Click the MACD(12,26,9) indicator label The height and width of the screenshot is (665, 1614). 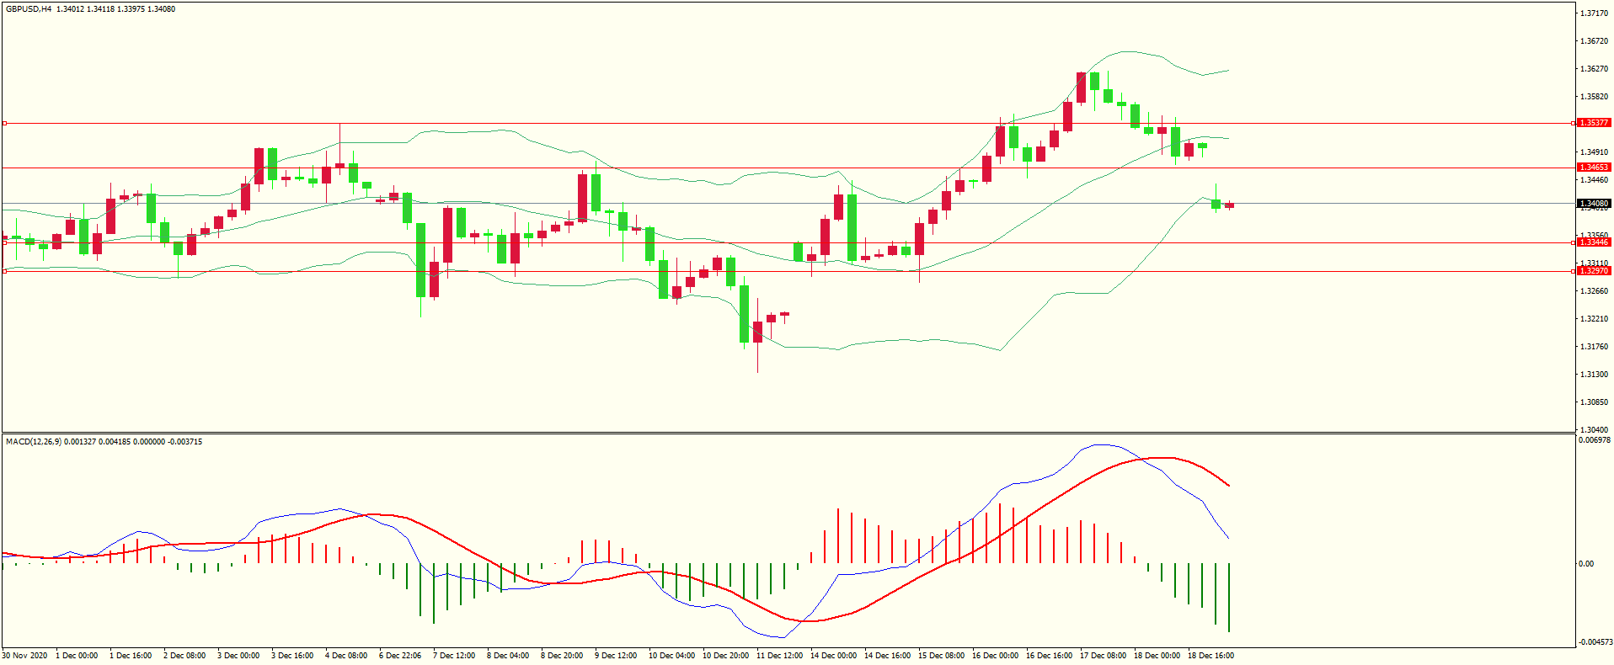click(33, 442)
